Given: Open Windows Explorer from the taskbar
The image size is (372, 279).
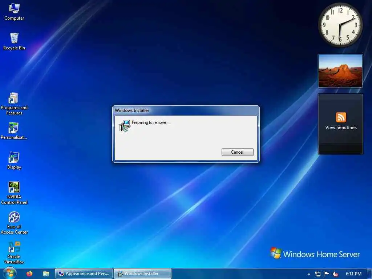Looking at the screenshot, I should click(x=46, y=274).
